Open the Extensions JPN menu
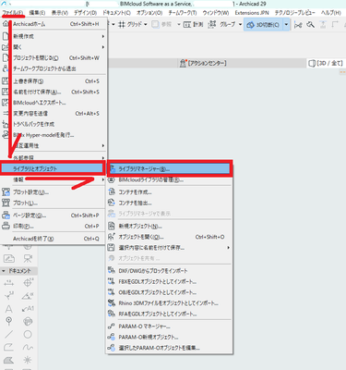346x370 pixels. pyautogui.click(x=252, y=13)
